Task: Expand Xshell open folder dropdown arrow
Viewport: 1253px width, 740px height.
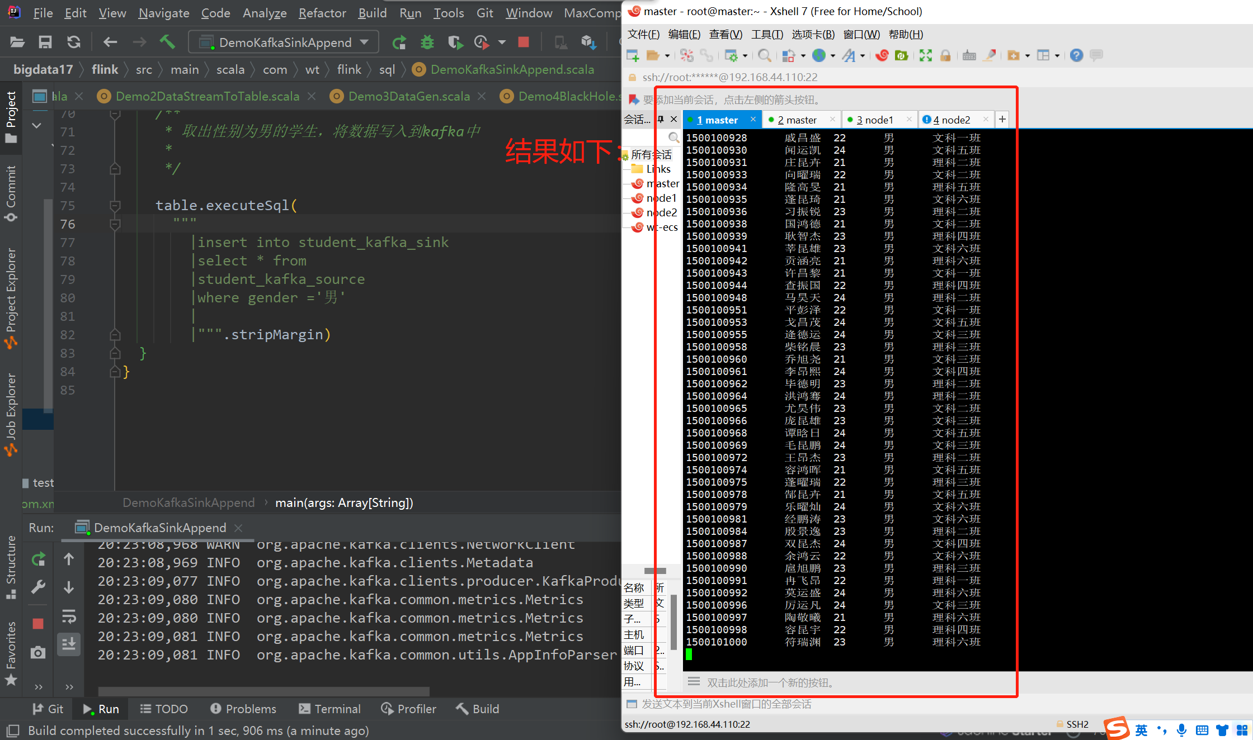Action: (667, 55)
